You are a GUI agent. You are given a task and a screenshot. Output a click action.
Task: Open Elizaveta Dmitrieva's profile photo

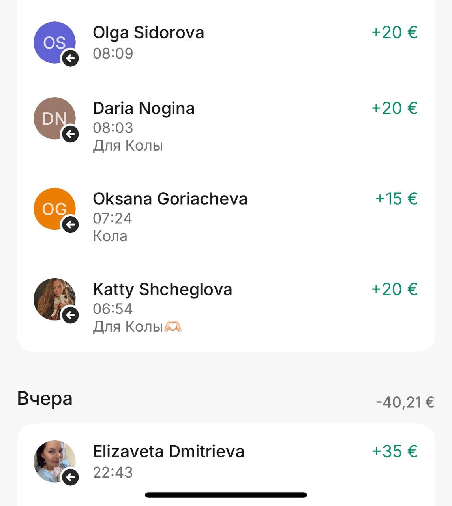(51, 459)
